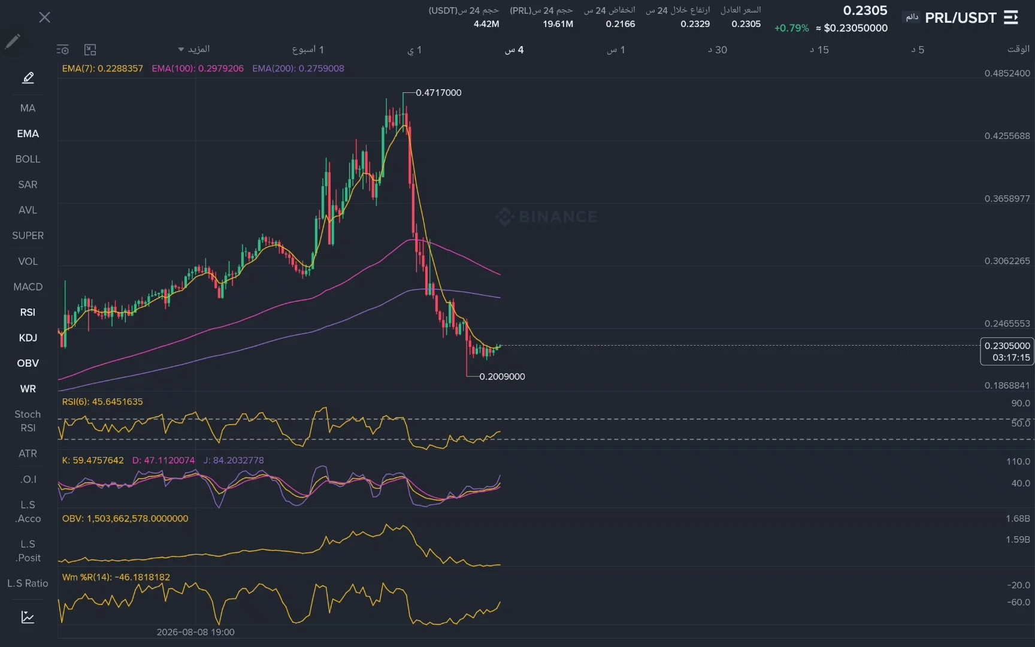Toggle the MACD indicator

(x=28, y=286)
